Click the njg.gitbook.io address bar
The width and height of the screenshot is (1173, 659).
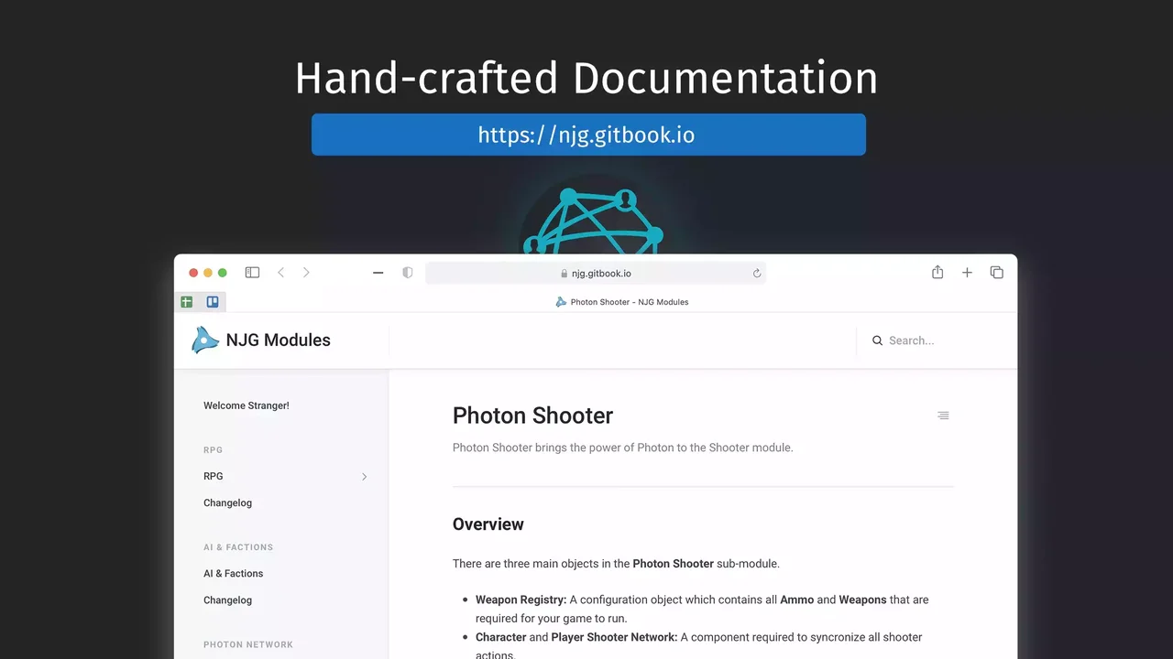click(596, 273)
